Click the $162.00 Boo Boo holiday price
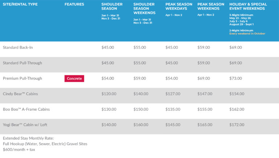The image size is (279, 158). 236,109
